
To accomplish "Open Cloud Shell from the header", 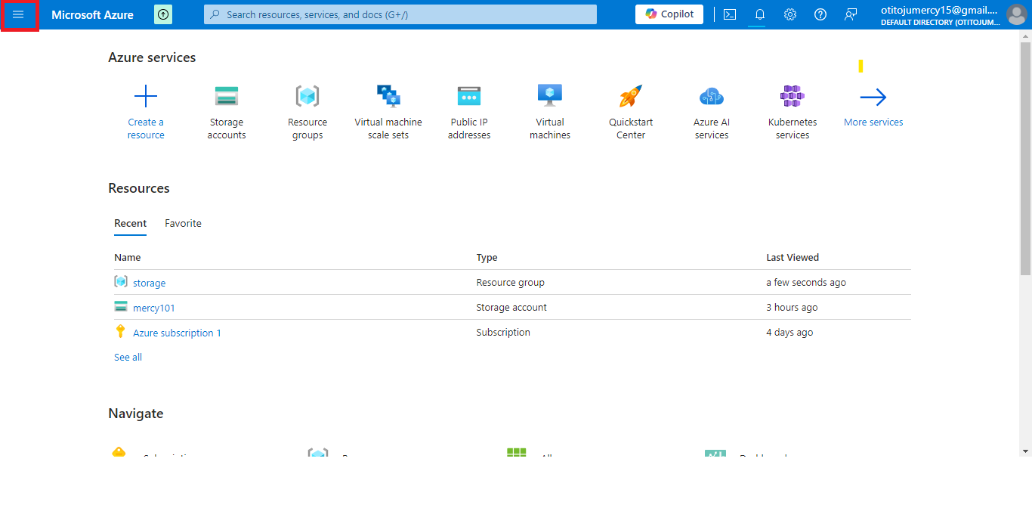I will [x=729, y=14].
